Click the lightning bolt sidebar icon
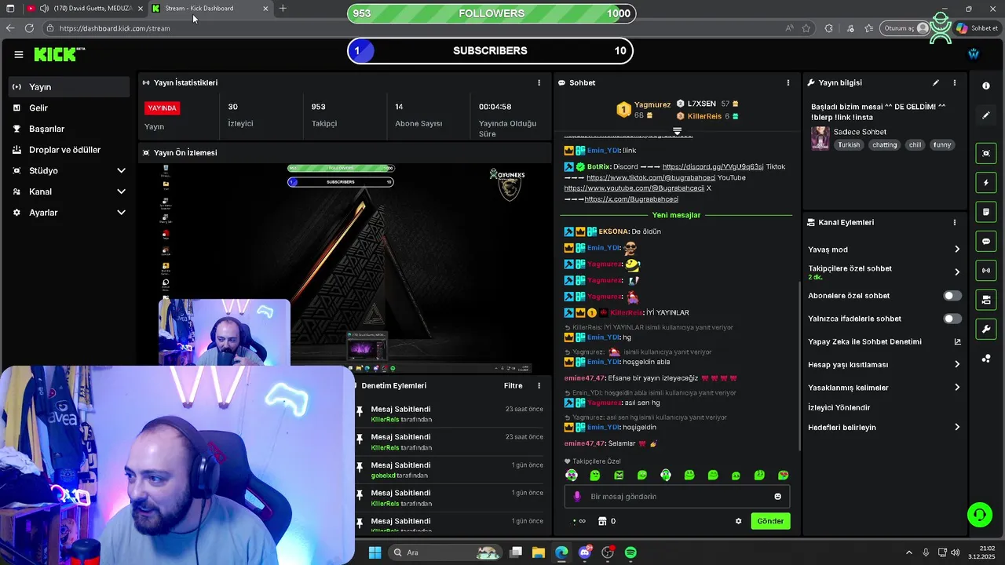 click(986, 183)
